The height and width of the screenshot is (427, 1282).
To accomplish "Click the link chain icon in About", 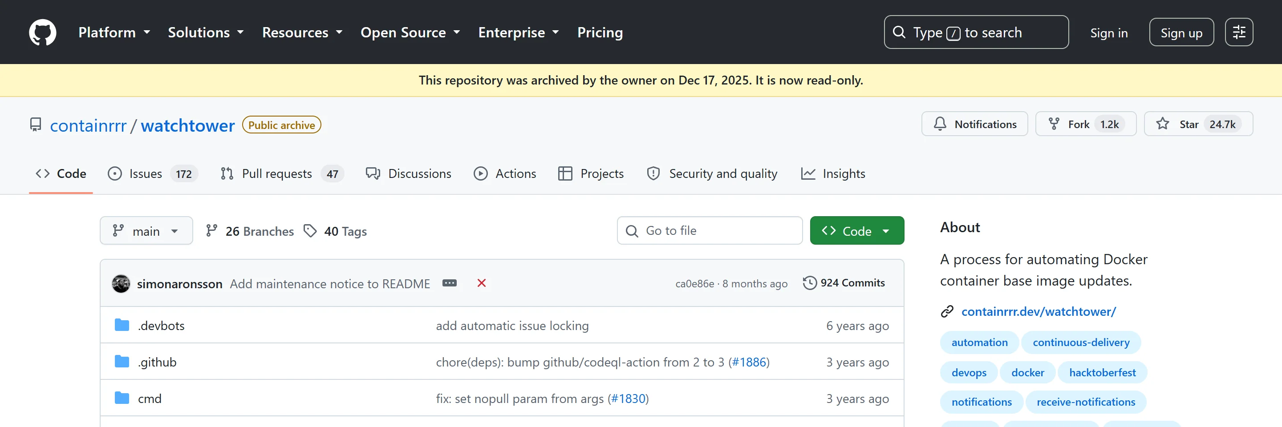I will pyautogui.click(x=947, y=311).
